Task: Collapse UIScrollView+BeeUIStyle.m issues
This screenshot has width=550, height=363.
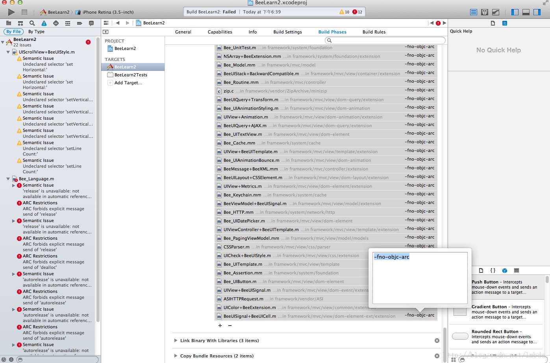Action: point(8,52)
